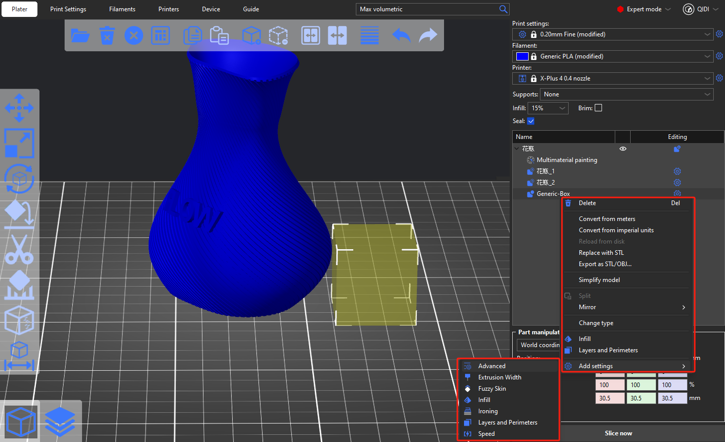The width and height of the screenshot is (725, 442).
Task: Open the Print Settings tab
Action: pyautogui.click(x=68, y=9)
